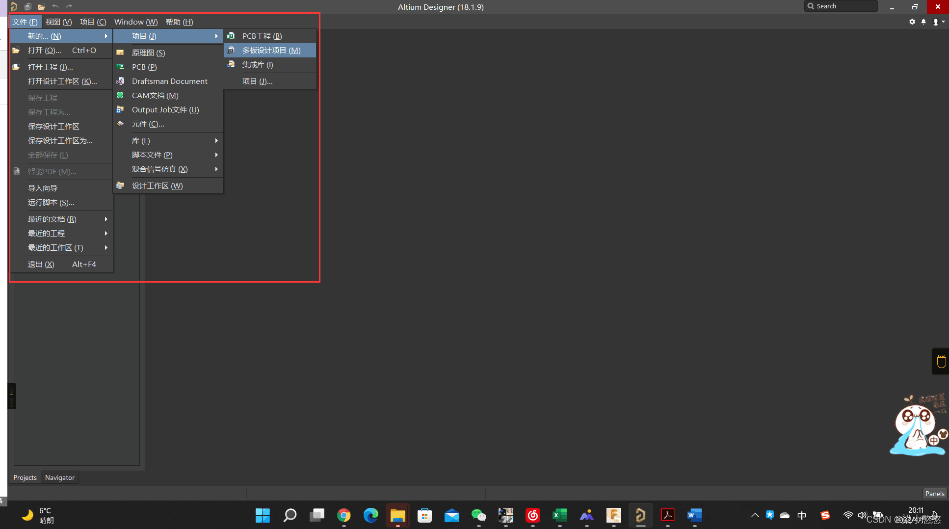Click the 集成库 integrated library icon
Screen dimensions: 949x529
(231, 64)
